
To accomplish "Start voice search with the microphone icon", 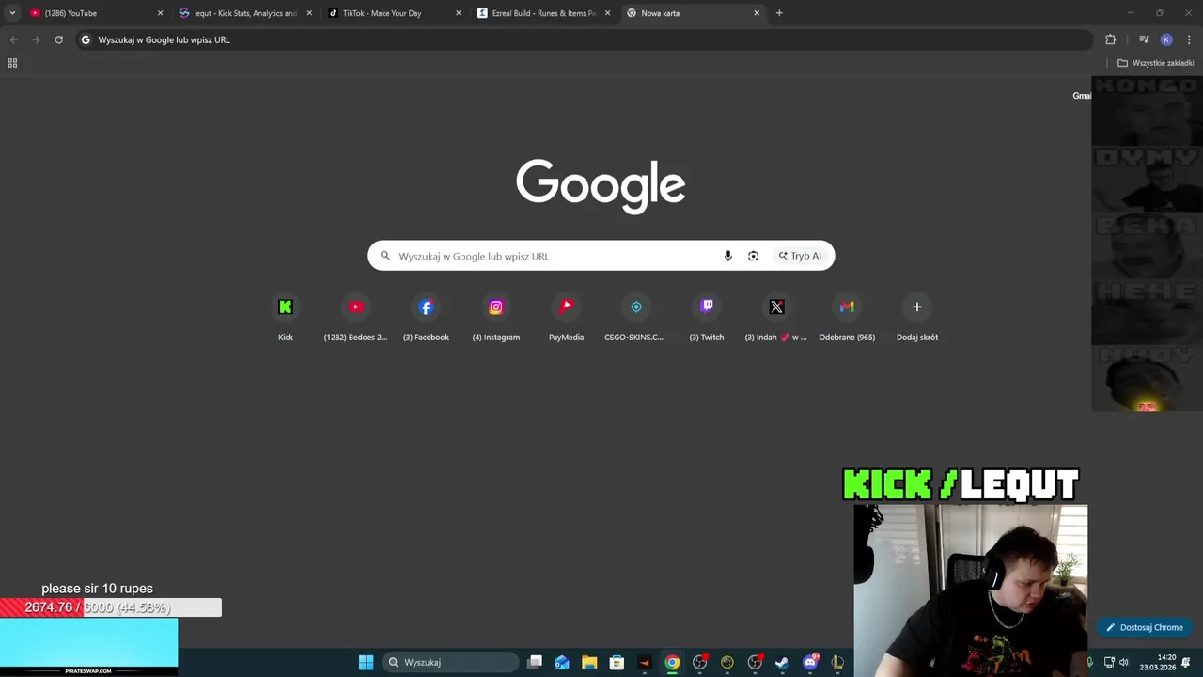I will pos(727,256).
